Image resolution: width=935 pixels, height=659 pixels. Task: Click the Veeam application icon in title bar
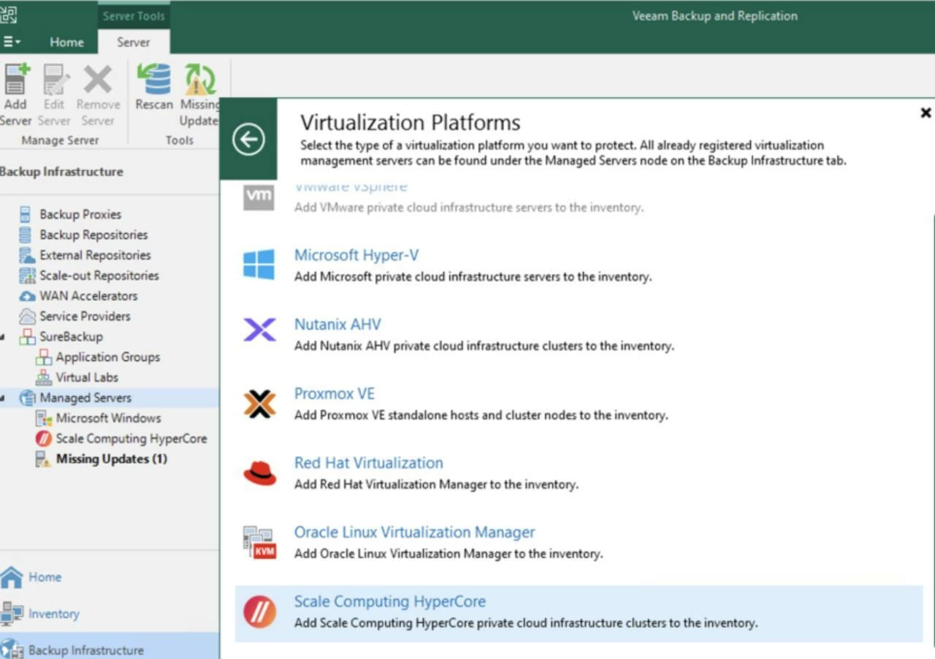point(9,14)
